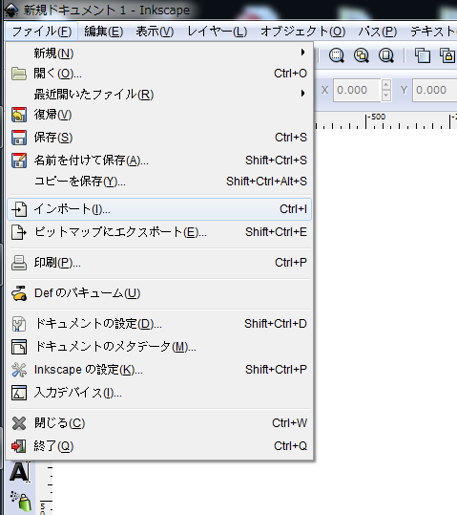Viewport: 457px width, 515px height.
Task: Click the Shift+Ctrl+D shortcut text
Action: [x=276, y=324]
